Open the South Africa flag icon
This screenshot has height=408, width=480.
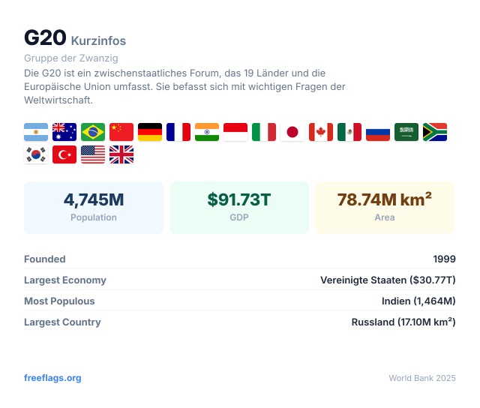[435, 132]
